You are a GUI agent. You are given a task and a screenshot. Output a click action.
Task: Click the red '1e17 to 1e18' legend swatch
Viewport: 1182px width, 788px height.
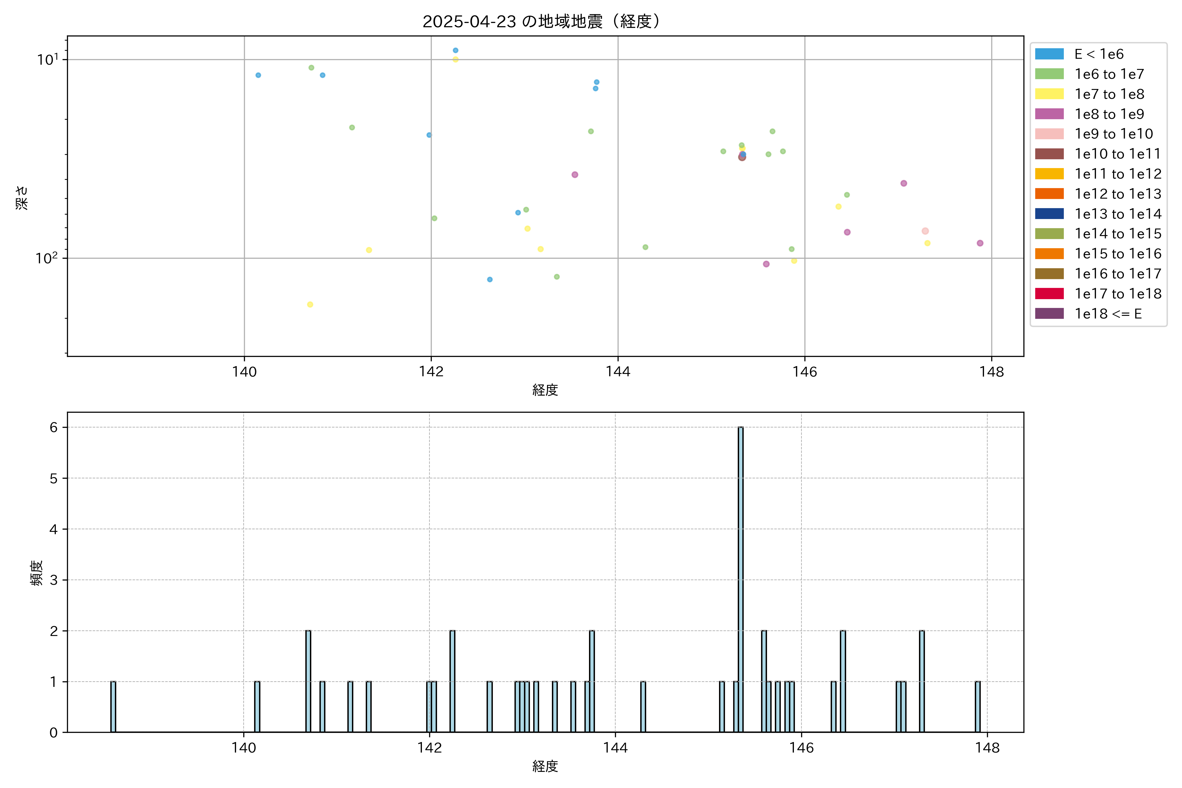[x=1049, y=294]
